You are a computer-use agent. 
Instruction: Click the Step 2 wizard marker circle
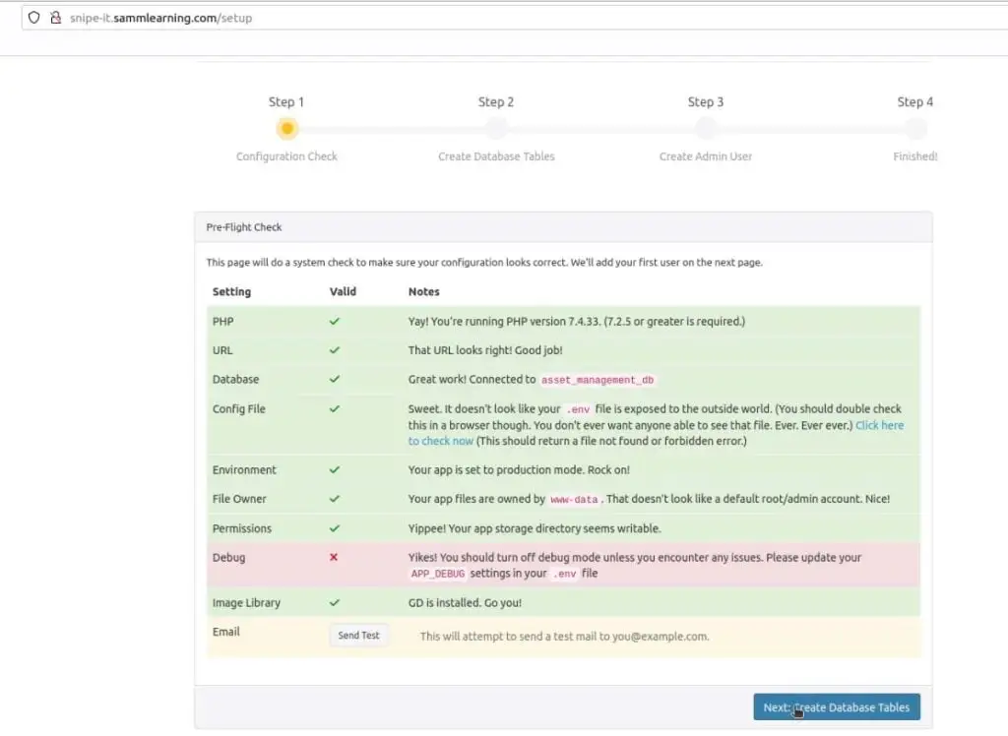tap(496, 129)
